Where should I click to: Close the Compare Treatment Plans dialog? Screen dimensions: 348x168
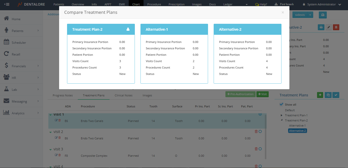pos(282,12)
